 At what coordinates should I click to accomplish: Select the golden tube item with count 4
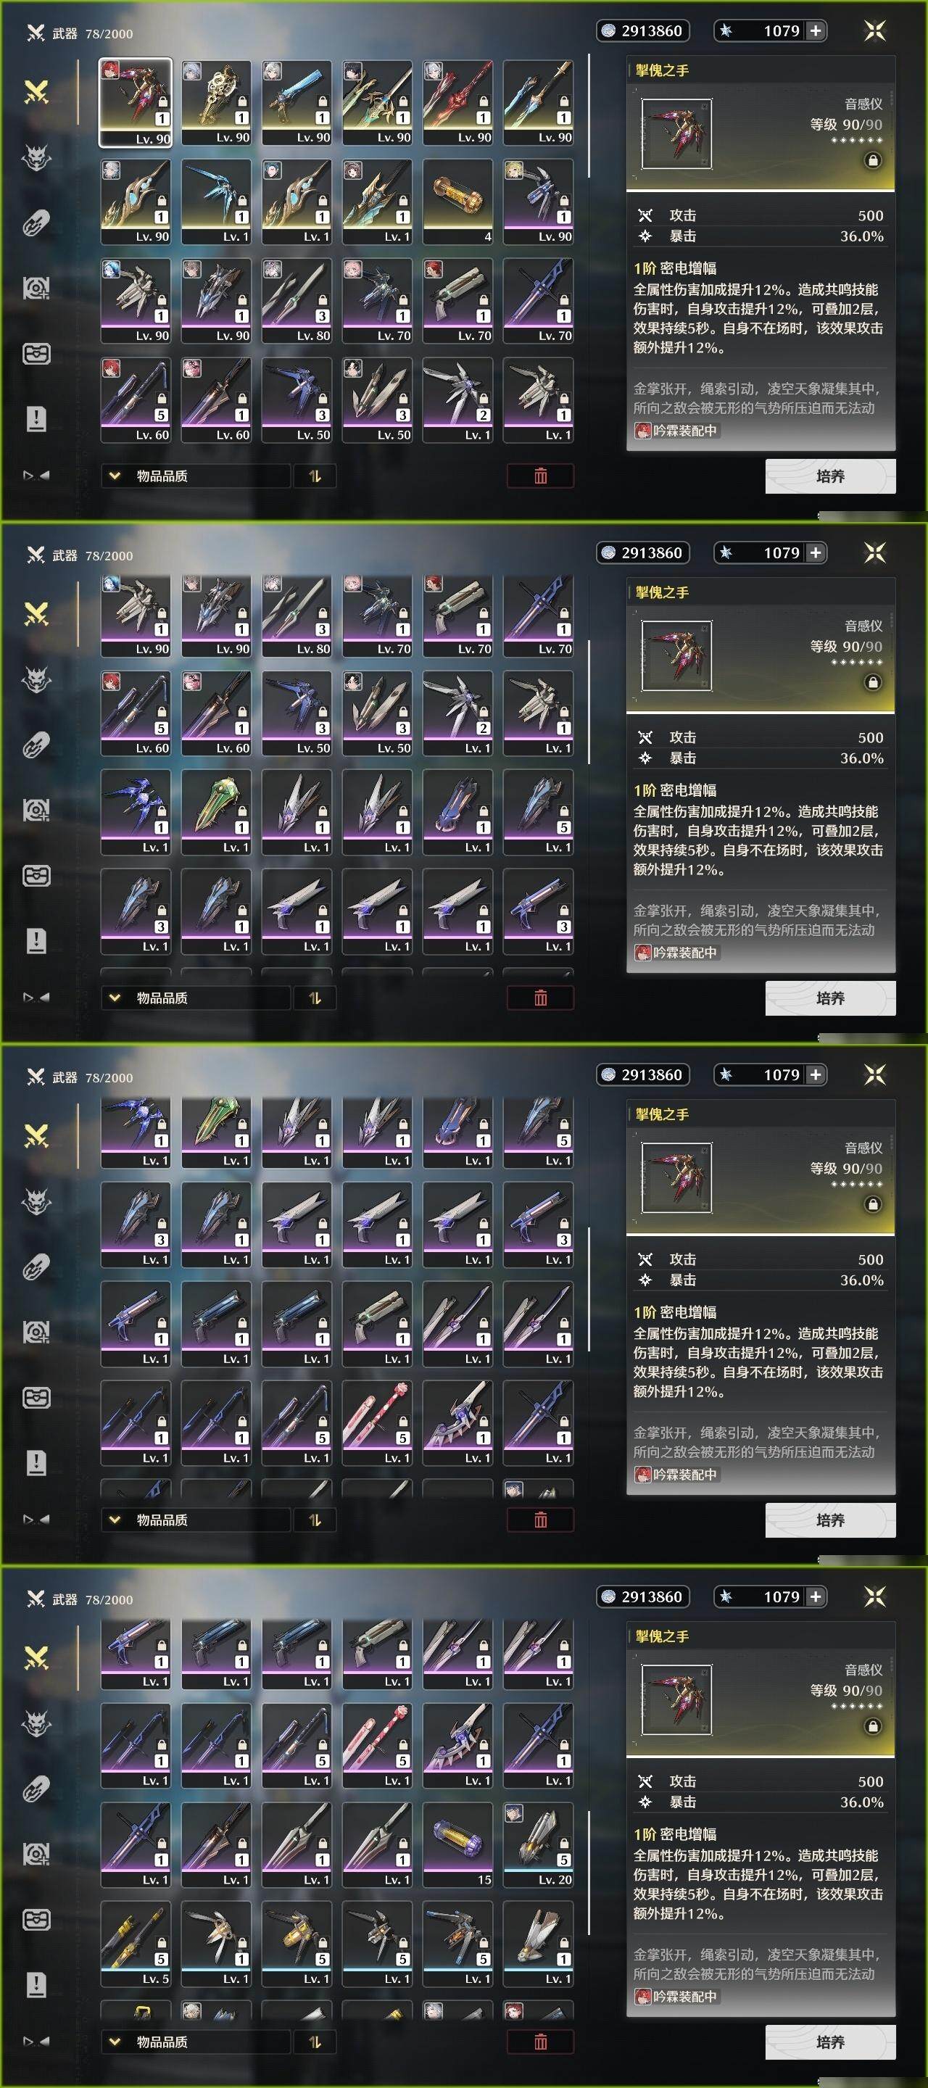[457, 201]
